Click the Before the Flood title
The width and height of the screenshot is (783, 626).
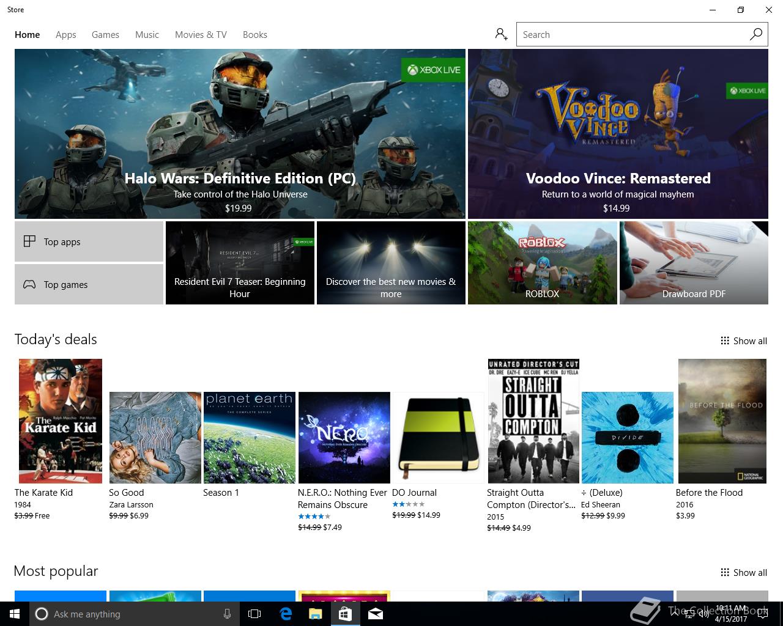[709, 493]
